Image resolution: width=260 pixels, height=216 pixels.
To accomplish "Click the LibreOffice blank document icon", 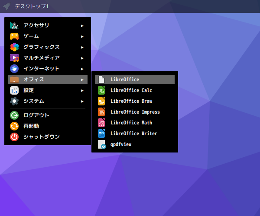I will [x=101, y=79].
